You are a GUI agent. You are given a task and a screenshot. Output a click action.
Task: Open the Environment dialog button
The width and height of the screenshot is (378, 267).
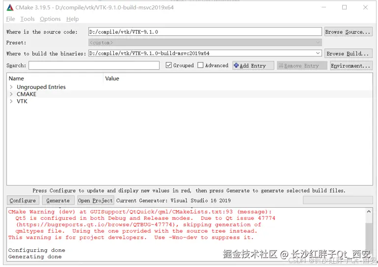[351, 66]
